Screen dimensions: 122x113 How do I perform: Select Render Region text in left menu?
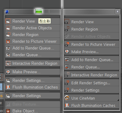pos(25,35)
